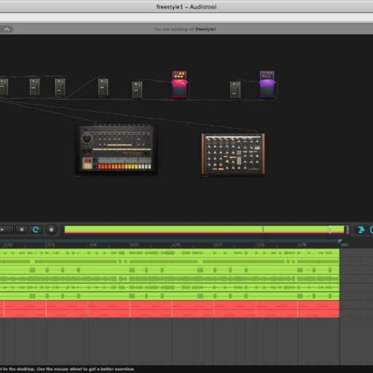Select the mixer channel wired to the pink pedal
This screenshot has width=373, height=373.
[137, 90]
